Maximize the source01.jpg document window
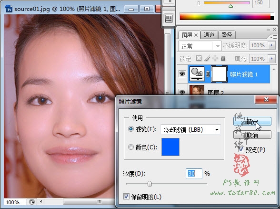 [147, 9]
